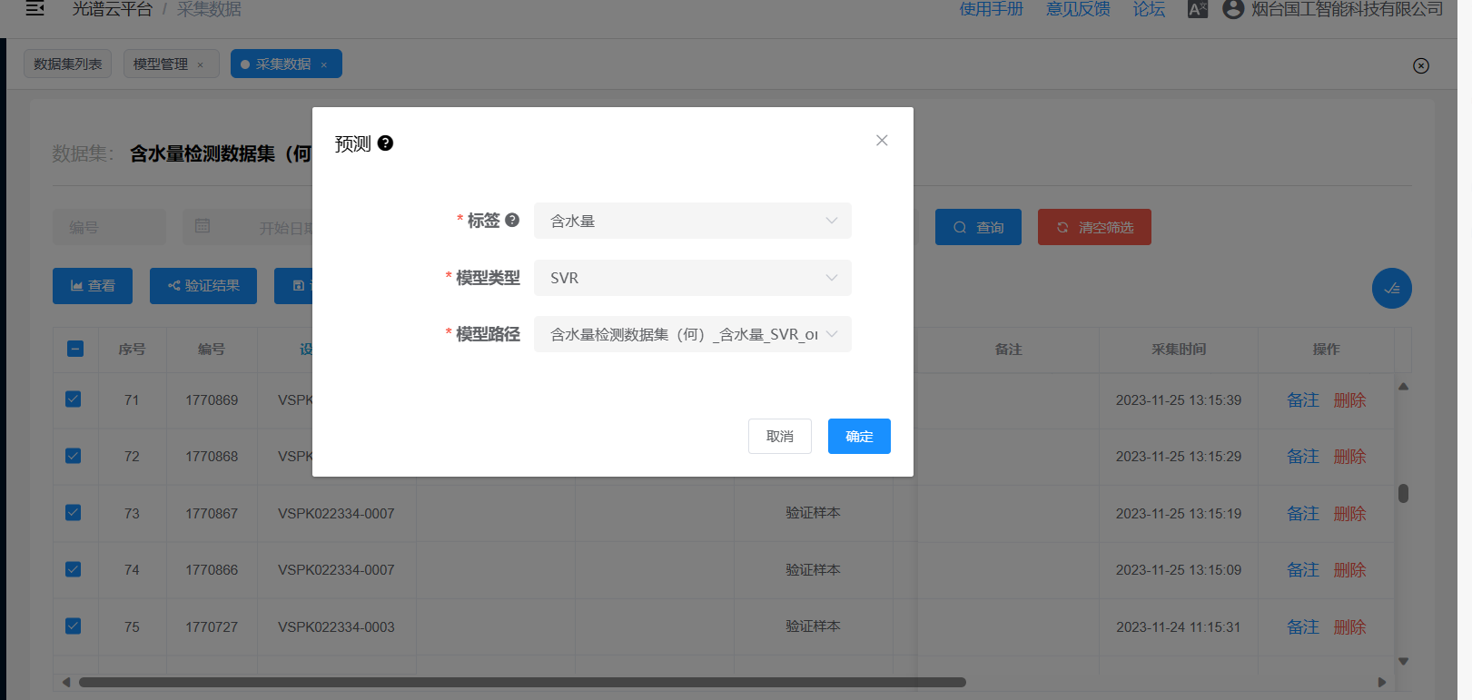Click the horizontal scrollbar under the table
This screenshot has height=700, width=1472.
coord(522,682)
